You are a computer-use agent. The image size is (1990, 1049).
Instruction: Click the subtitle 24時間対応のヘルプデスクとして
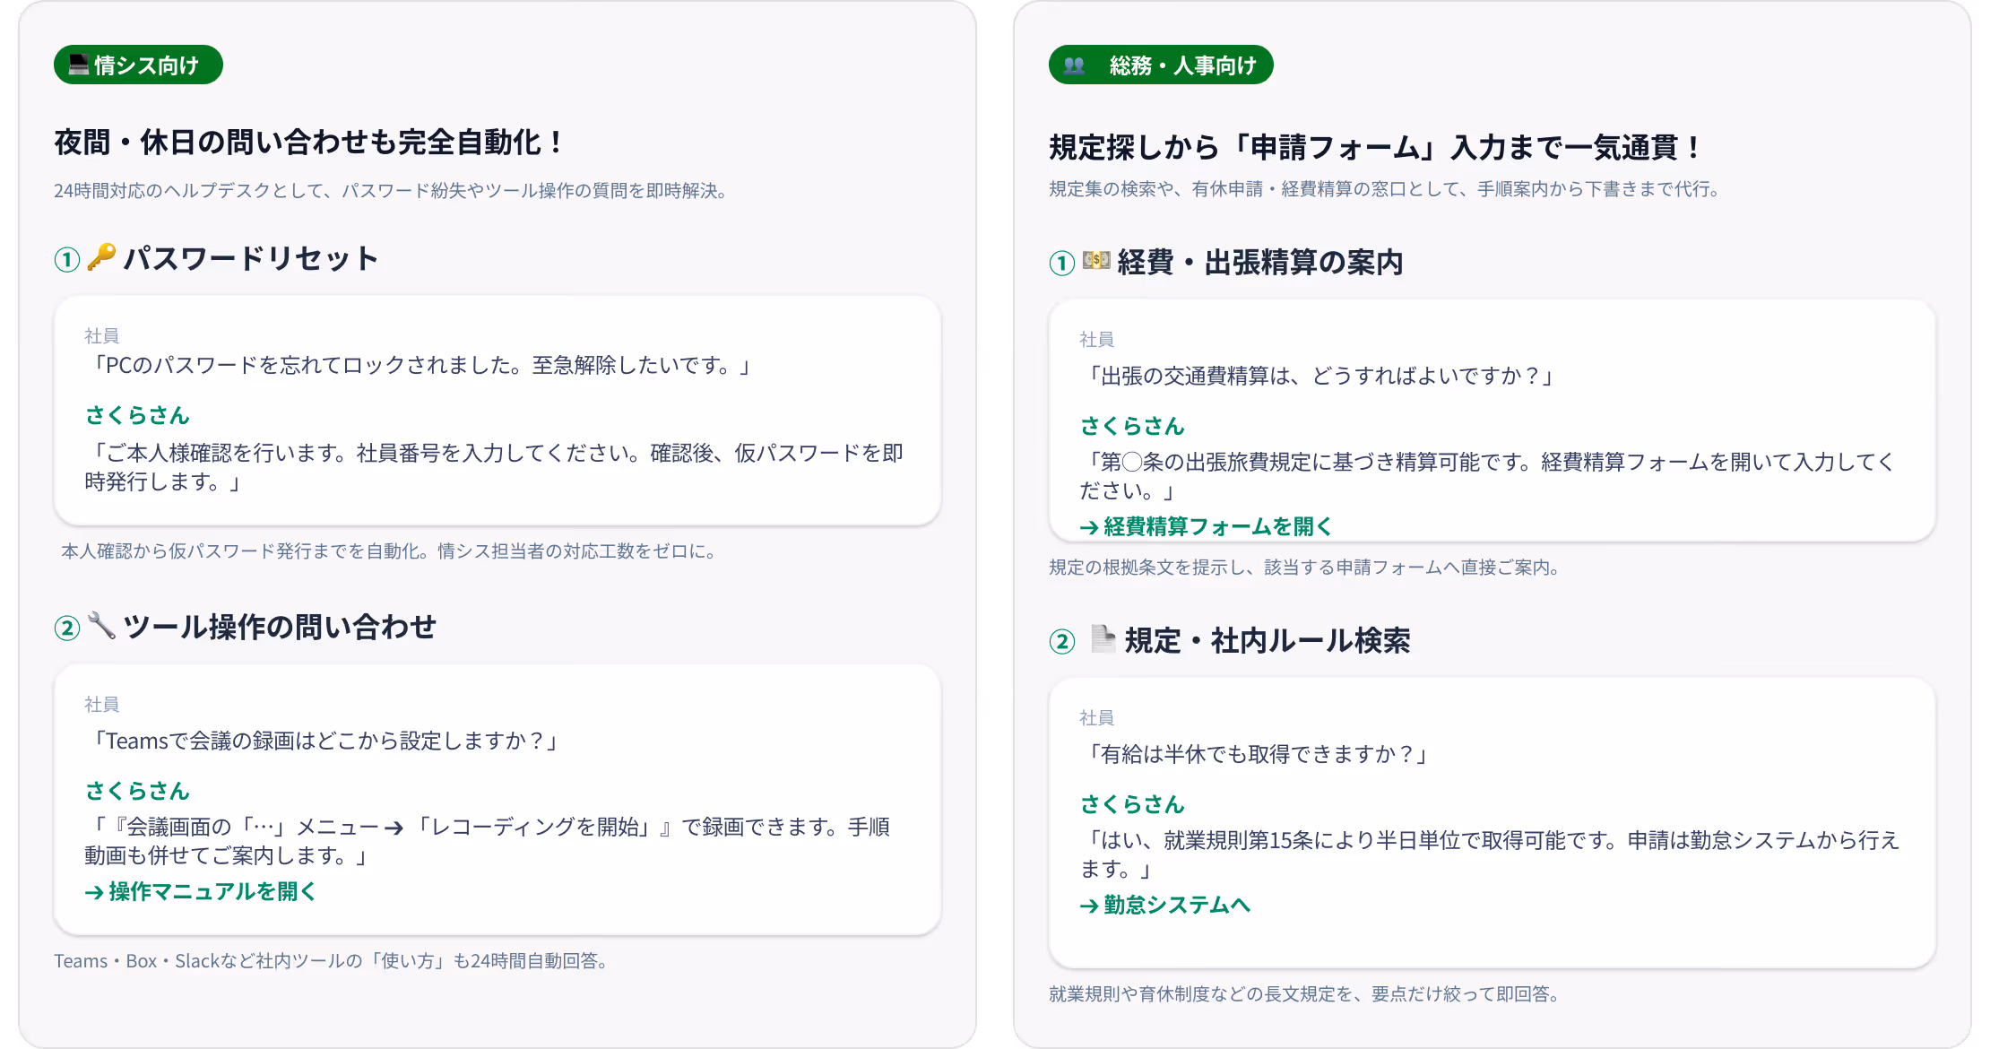pyautogui.click(x=393, y=191)
